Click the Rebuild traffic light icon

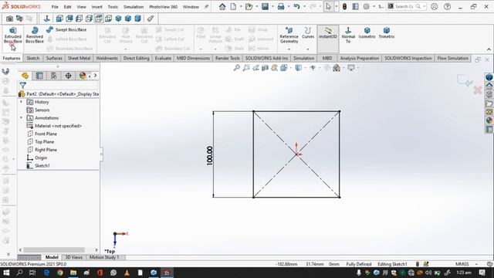pyautogui.click(x=344, y=7)
